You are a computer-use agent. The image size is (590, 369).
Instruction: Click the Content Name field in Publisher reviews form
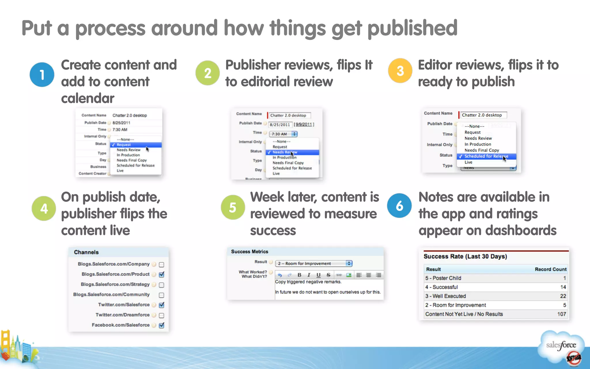tap(290, 116)
